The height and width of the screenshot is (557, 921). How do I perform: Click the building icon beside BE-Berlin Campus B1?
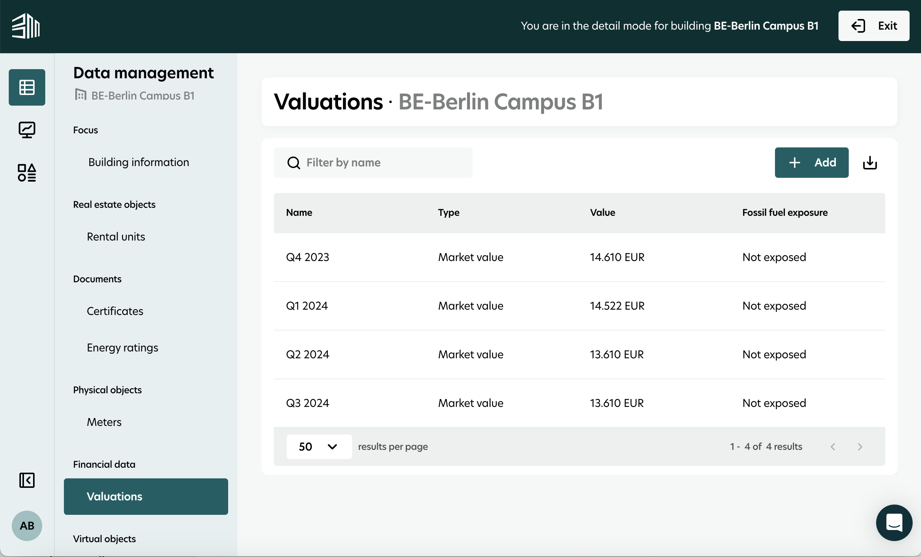[x=80, y=95]
